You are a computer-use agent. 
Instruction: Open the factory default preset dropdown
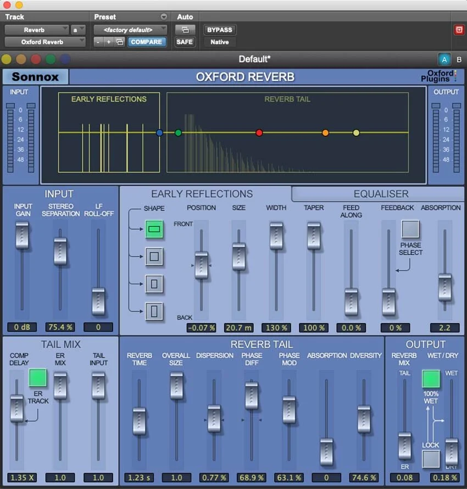[x=130, y=30]
